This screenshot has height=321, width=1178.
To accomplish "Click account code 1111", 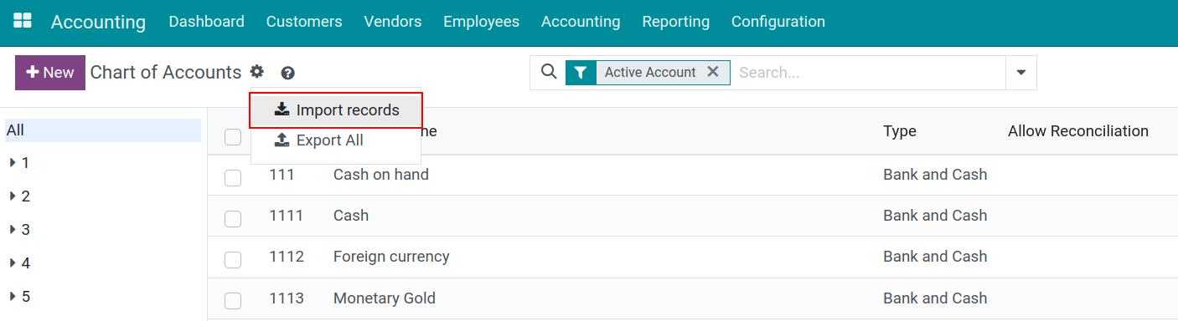I will click(287, 216).
